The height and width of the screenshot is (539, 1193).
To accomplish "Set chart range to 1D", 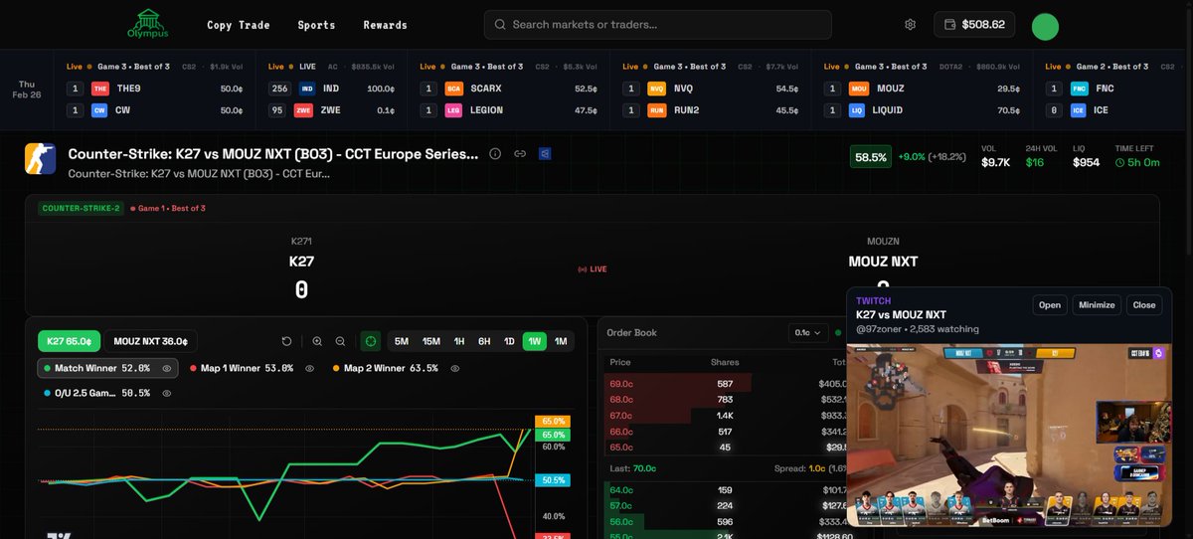I will [509, 341].
